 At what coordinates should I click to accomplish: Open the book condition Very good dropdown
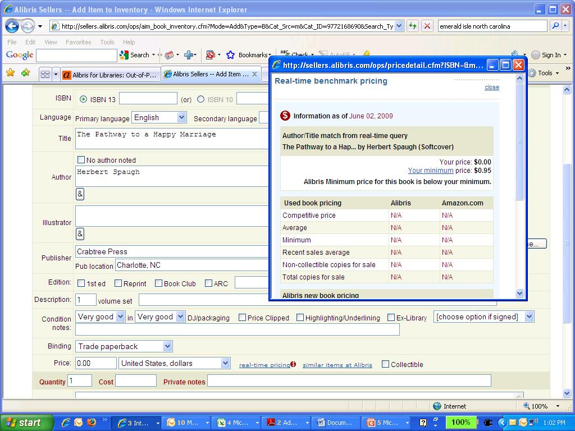click(x=100, y=317)
